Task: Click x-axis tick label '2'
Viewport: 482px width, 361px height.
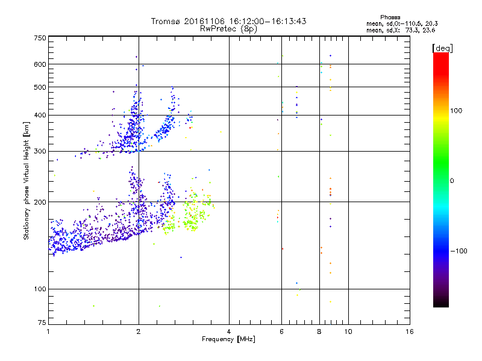Action: [139, 332]
